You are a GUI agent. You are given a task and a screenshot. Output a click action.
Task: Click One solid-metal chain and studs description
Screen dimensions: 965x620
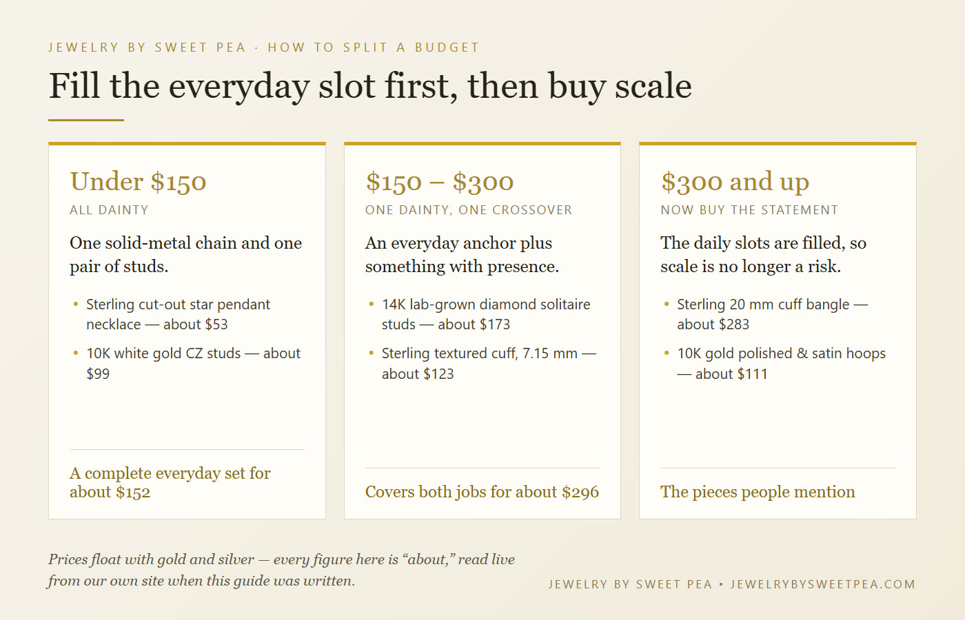[x=185, y=254]
